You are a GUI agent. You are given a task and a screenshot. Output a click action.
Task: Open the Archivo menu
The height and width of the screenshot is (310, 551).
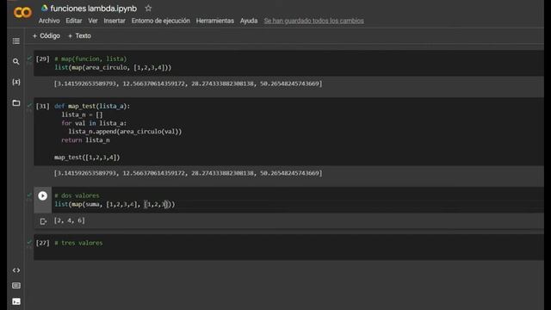coord(49,21)
